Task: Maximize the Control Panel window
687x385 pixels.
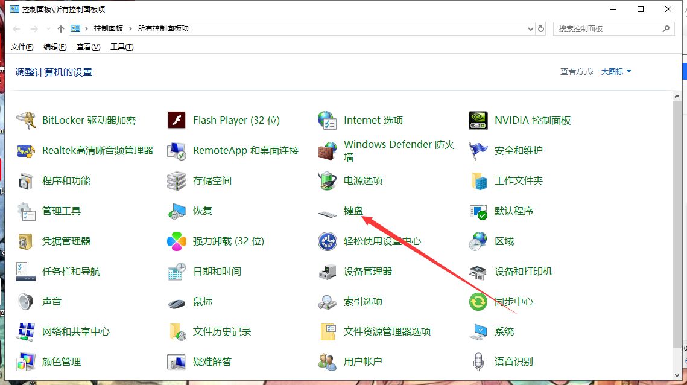Action: tap(641, 9)
